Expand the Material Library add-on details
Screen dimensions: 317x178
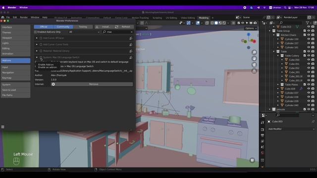click(x=37, y=51)
